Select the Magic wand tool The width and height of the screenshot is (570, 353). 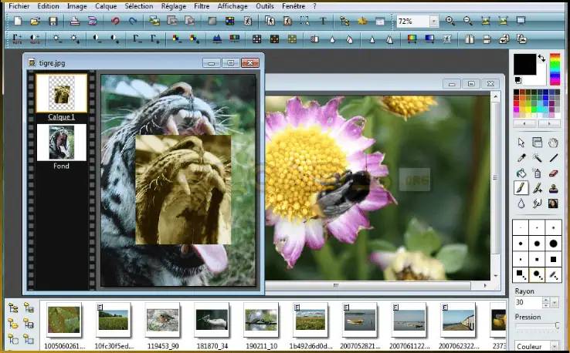pyautogui.click(x=537, y=158)
